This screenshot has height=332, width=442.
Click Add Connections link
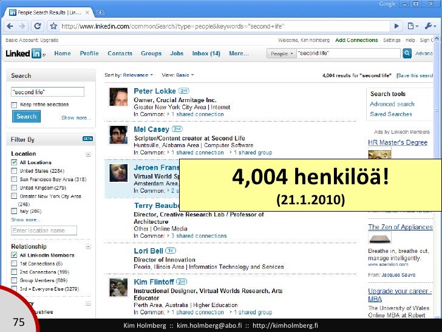point(356,40)
